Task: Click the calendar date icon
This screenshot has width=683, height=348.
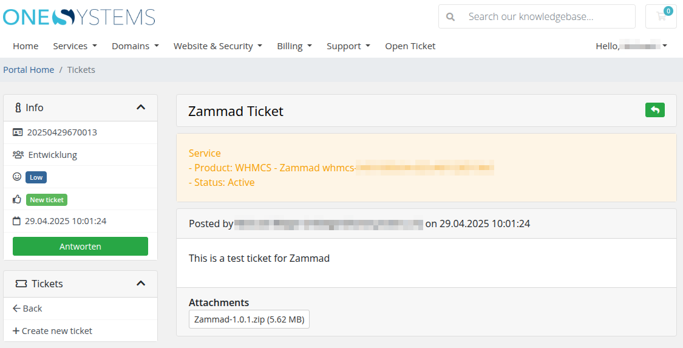Action: tap(16, 221)
